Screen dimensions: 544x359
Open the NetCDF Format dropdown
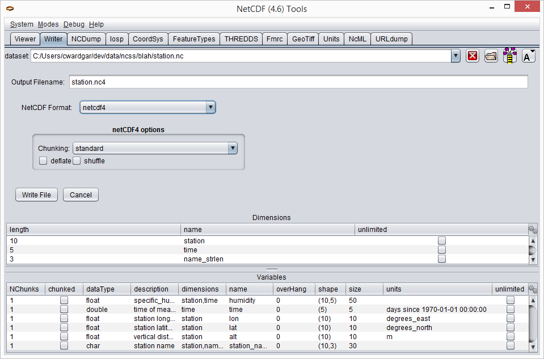click(210, 107)
